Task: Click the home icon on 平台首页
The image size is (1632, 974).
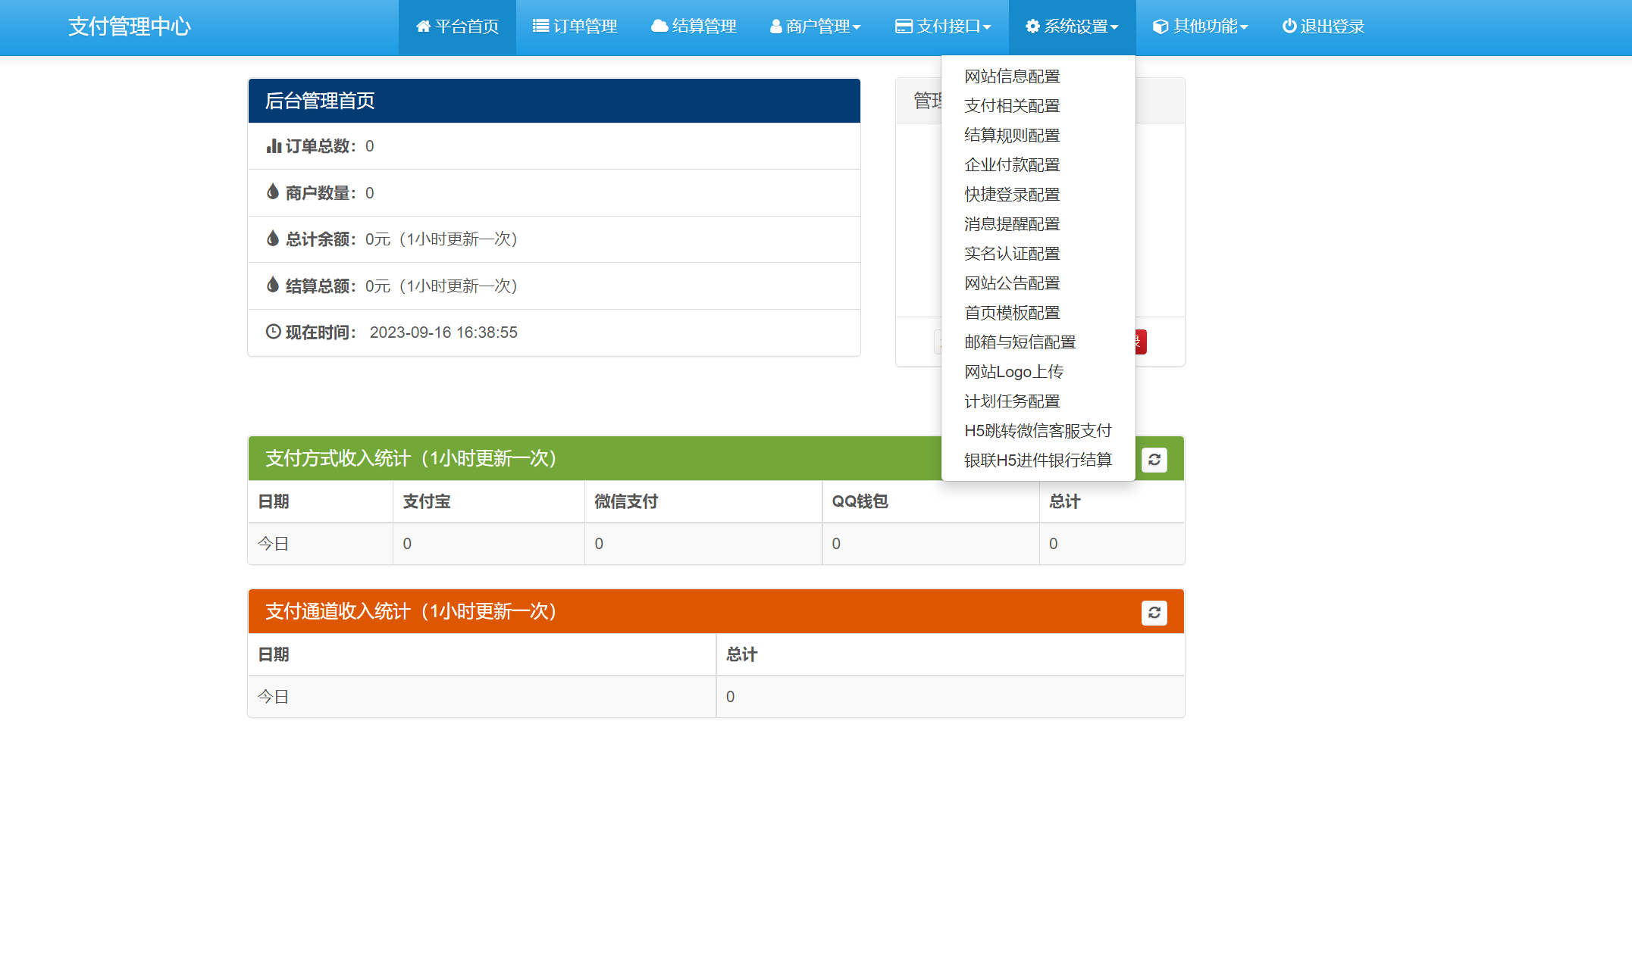Action: coord(423,26)
